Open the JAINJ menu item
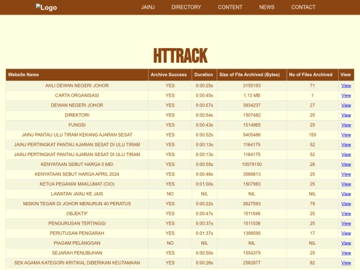 pos(148,7)
